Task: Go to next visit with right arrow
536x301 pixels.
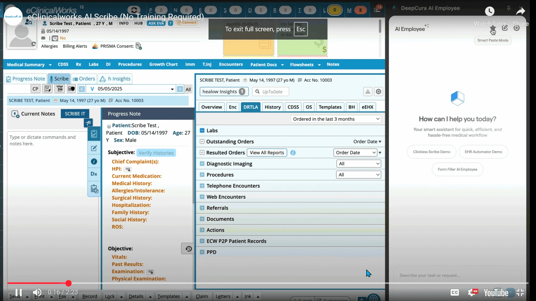Action: pos(180,89)
